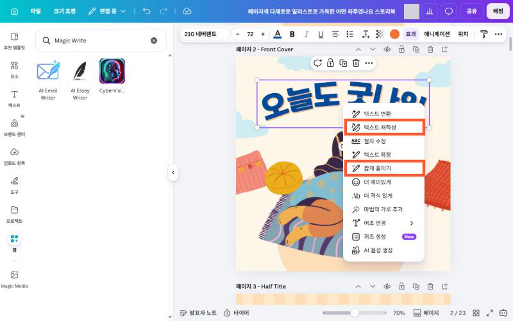Open Magic Media in sidebar
This screenshot has height=321, width=513.
(14, 279)
